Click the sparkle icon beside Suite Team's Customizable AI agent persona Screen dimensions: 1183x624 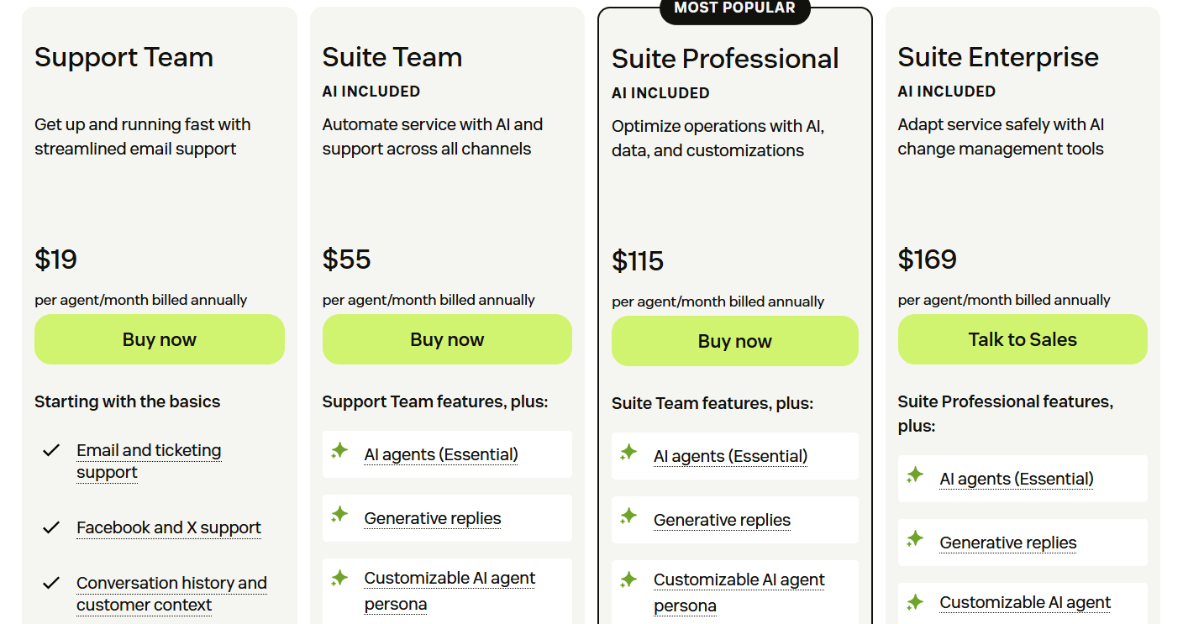[x=339, y=578]
